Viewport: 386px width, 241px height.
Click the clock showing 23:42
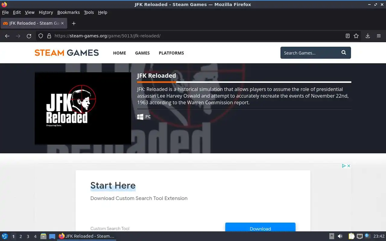379,236
